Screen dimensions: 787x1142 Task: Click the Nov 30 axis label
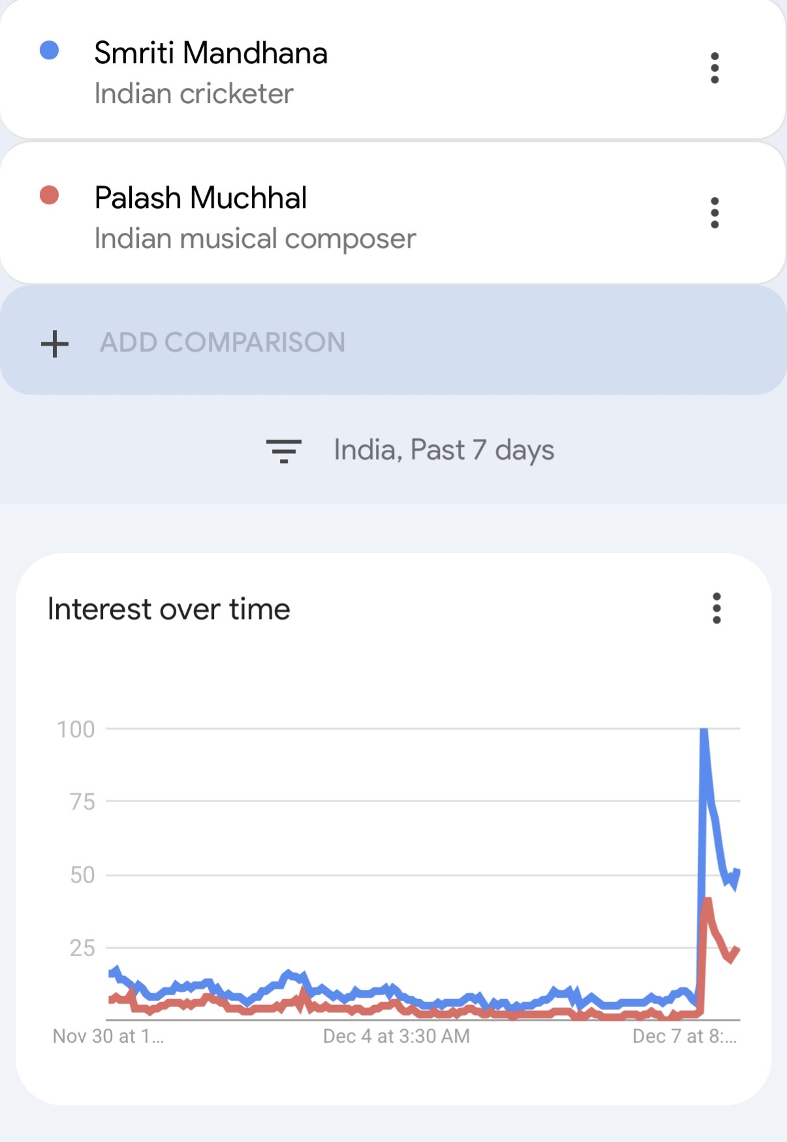(x=108, y=1036)
